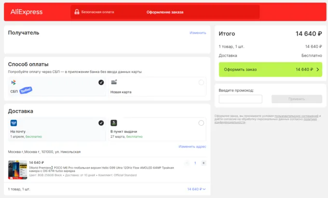Viewport: 328px width, 198px height.
Task: Click the Russian Post delivery icon
Action: pyautogui.click(x=14, y=123)
